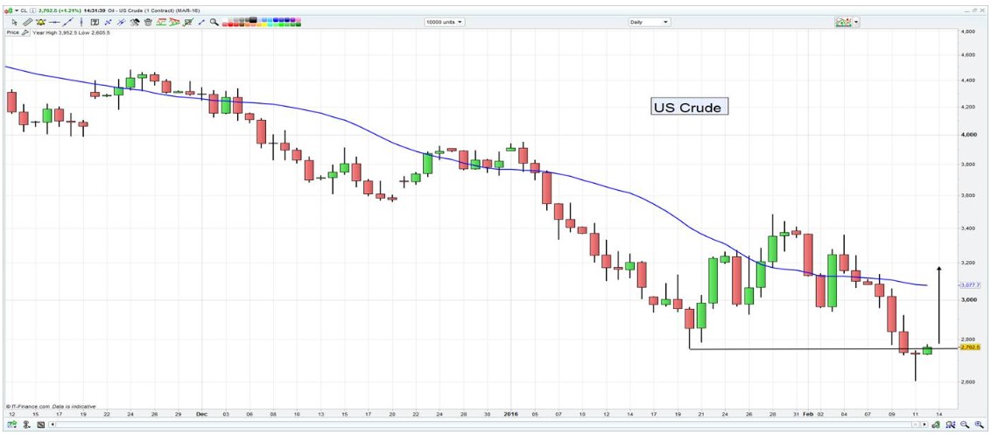
Task: Click the US Crude text annotation
Action: click(x=690, y=108)
